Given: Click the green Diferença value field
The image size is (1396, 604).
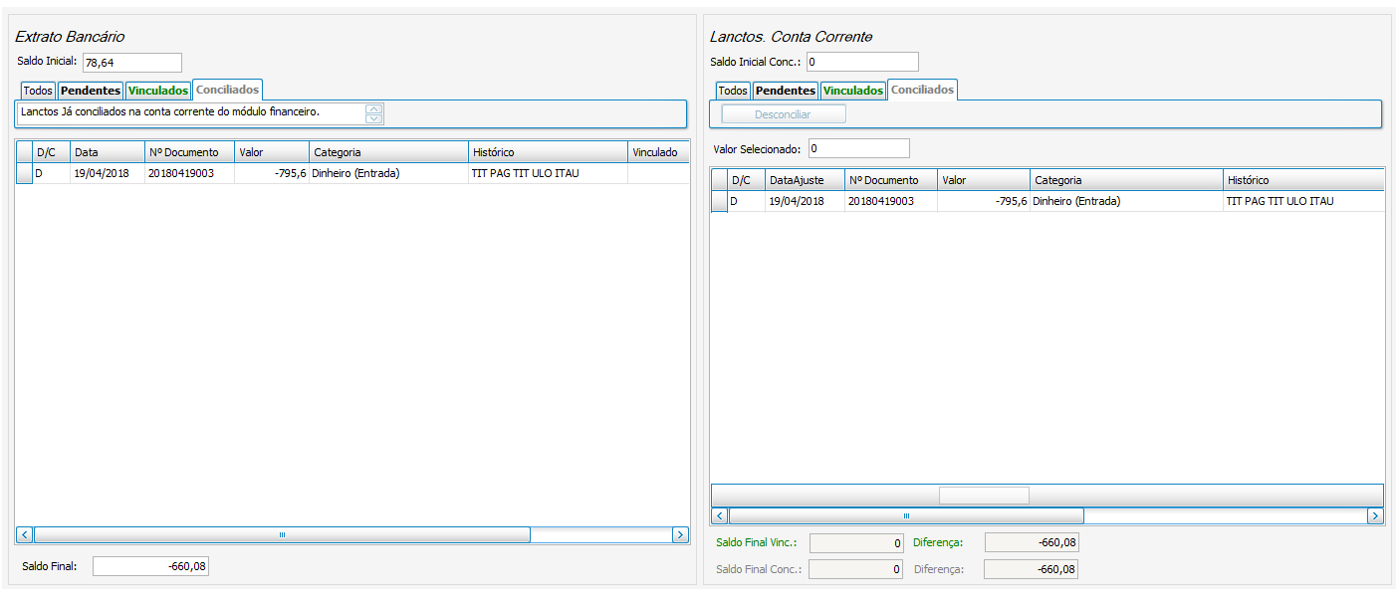Looking at the screenshot, I should [x=1031, y=542].
